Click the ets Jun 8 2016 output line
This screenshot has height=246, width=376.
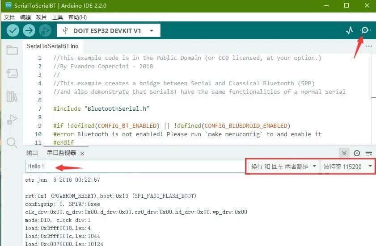(x=62, y=180)
